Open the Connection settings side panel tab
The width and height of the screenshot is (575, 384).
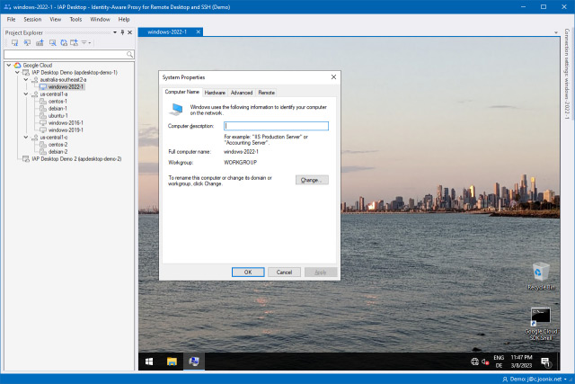point(567,74)
